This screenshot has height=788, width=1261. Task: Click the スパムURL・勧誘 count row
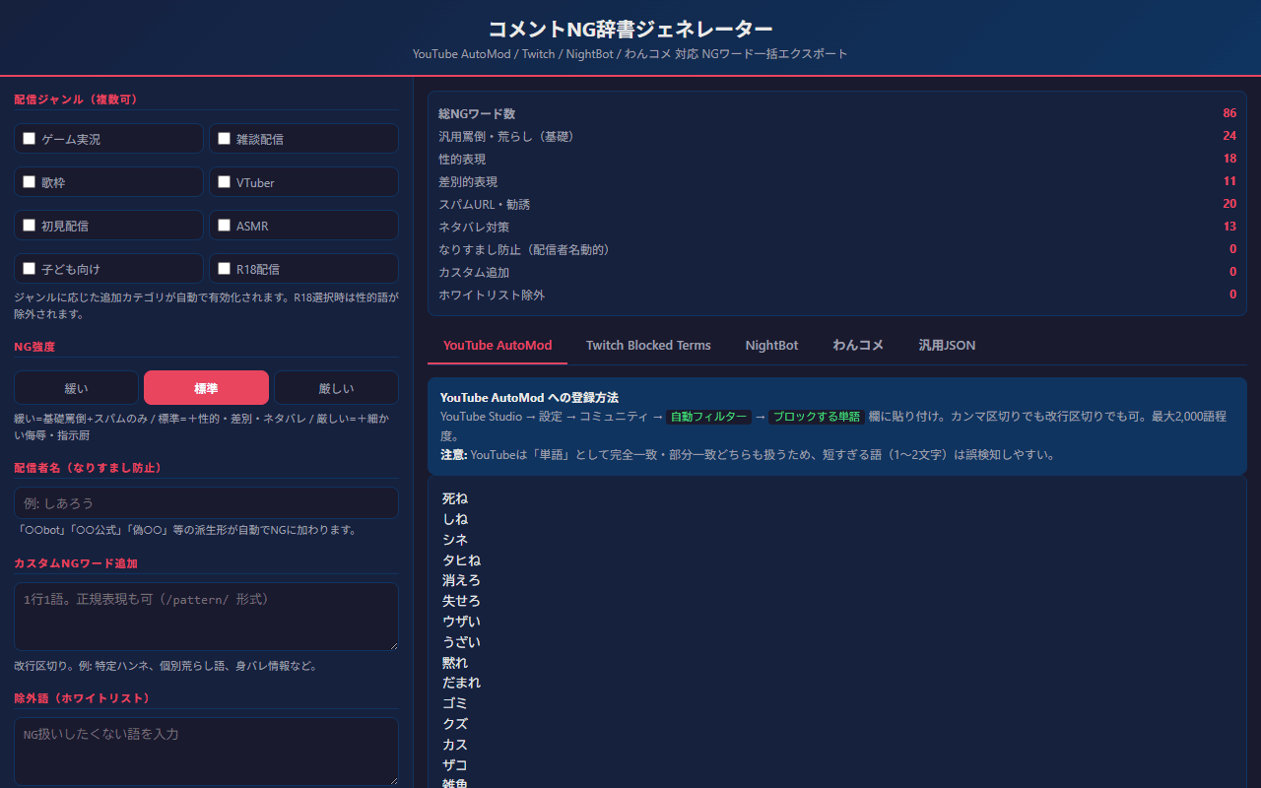coord(837,204)
